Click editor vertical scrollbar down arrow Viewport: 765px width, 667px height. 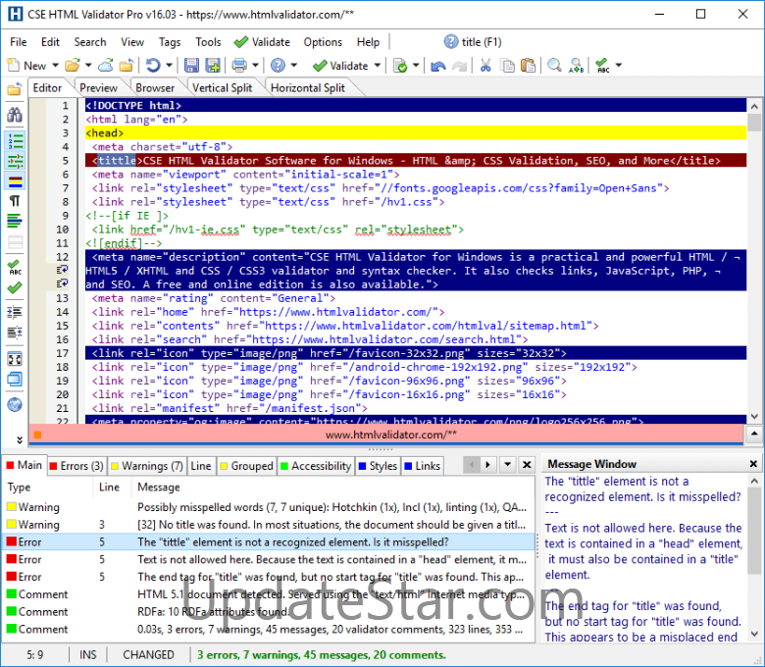coord(754,416)
